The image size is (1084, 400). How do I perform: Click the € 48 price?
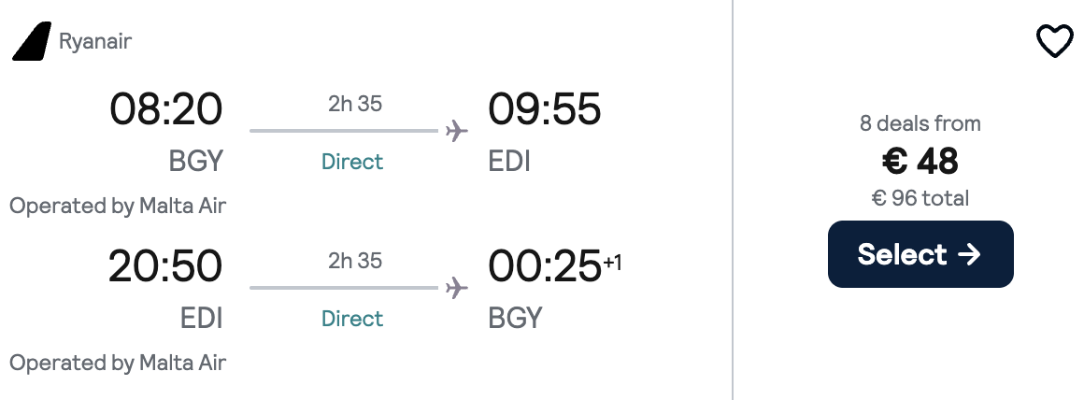tap(920, 162)
